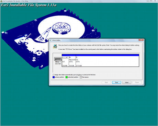Click the "15.0 GB" partition size

[71, 66]
